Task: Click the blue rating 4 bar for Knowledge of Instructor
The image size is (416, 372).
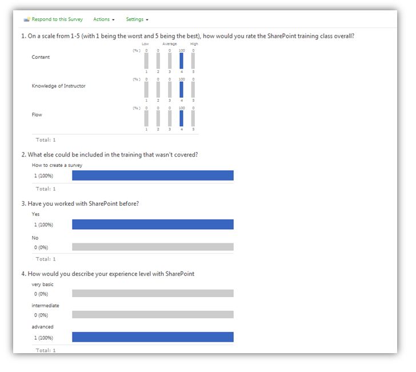Action: [182, 90]
